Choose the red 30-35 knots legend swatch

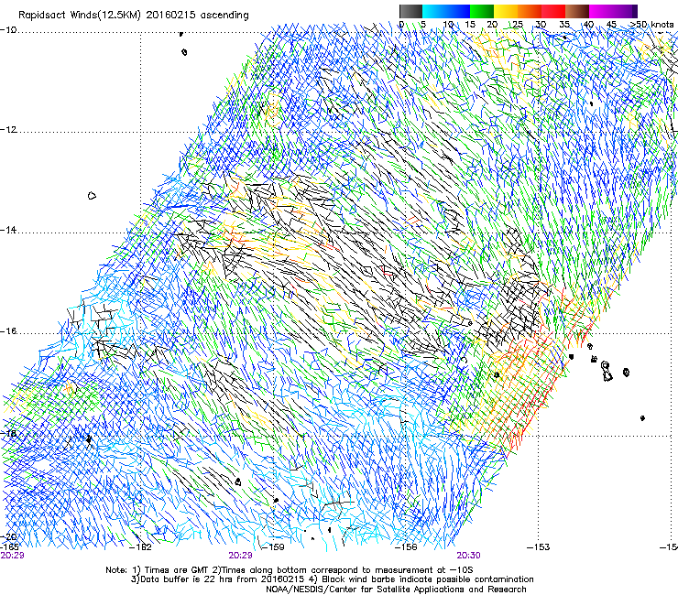[553, 11]
